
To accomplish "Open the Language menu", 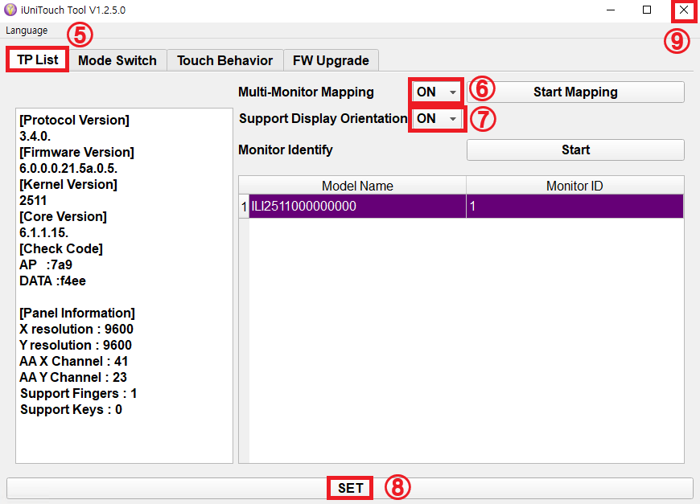I will [27, 31].
